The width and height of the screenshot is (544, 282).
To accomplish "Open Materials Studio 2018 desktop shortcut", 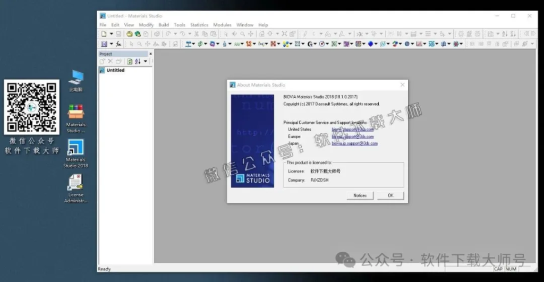I will coord(75,153).
